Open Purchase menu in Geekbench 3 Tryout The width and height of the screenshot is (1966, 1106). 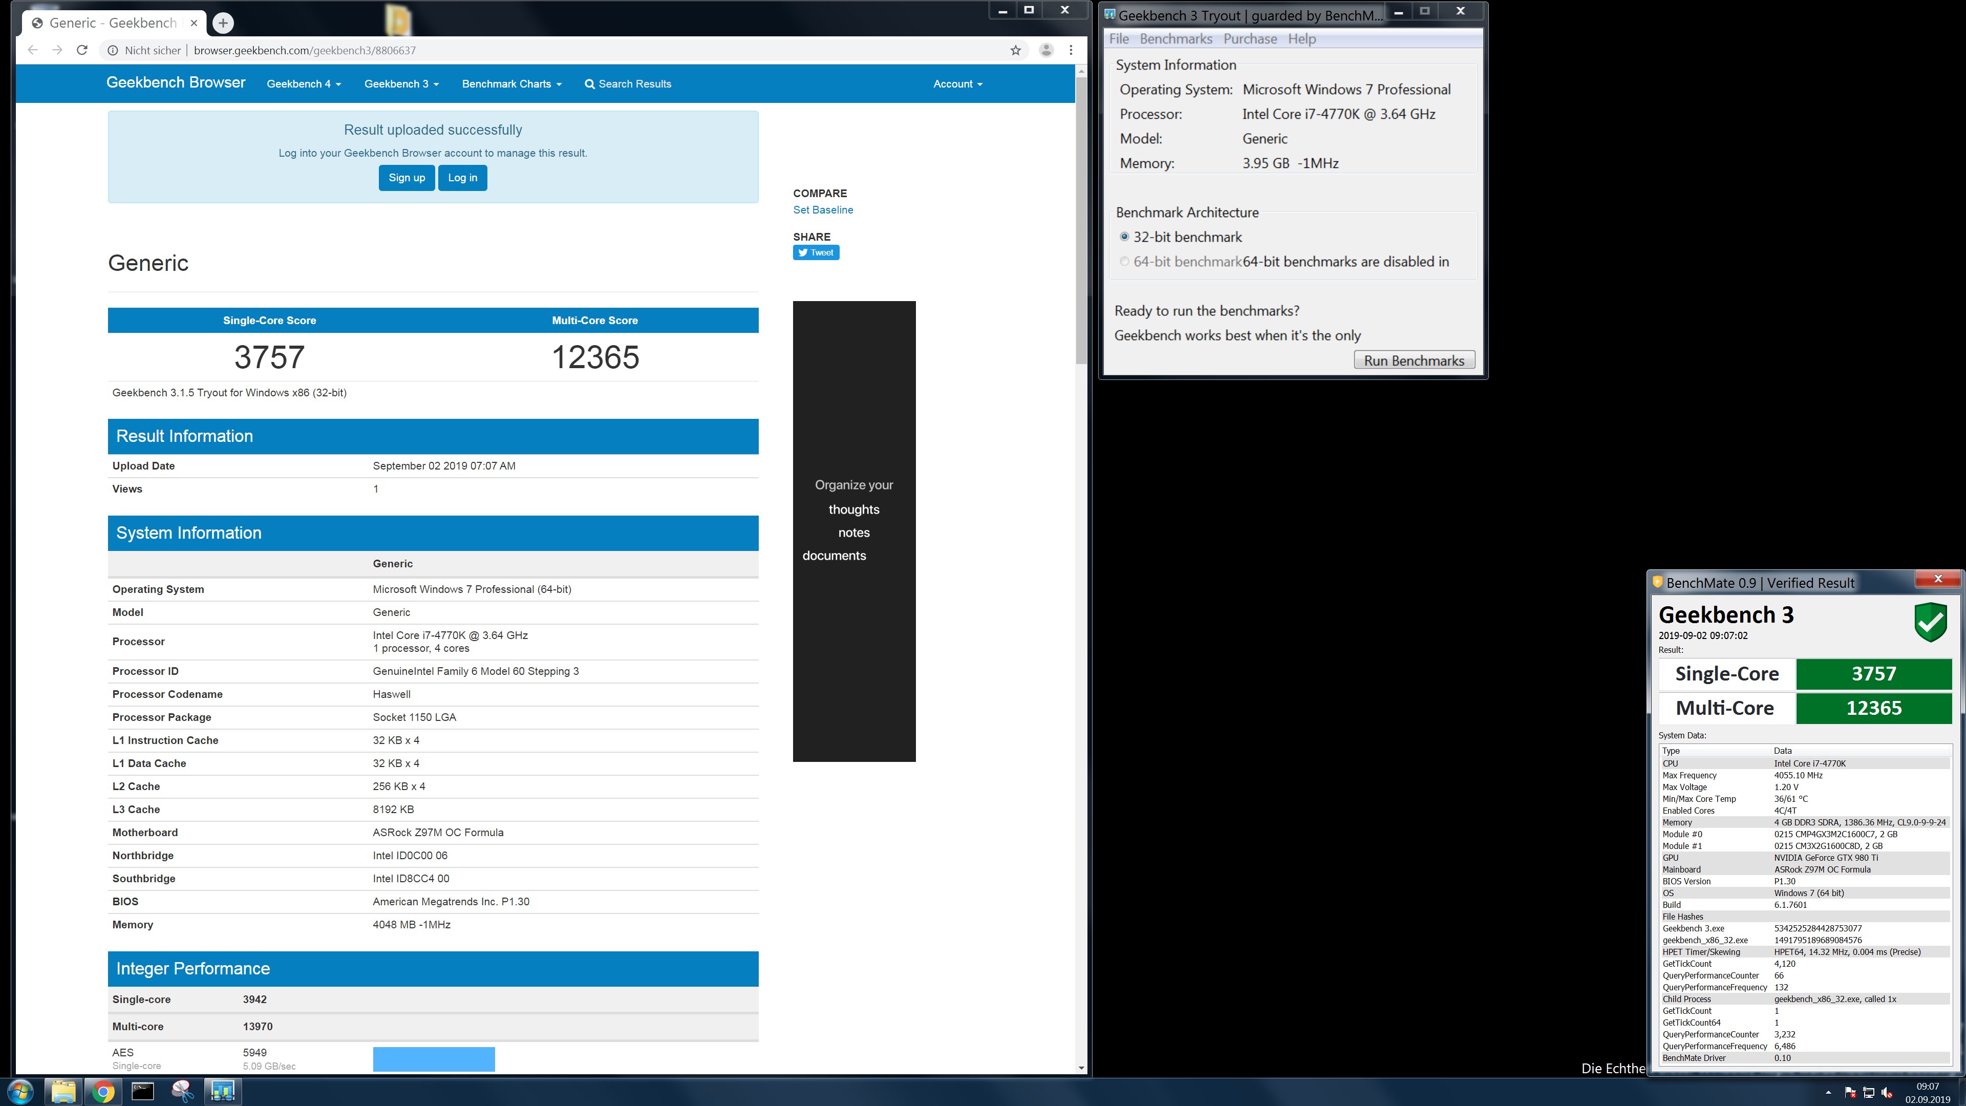pos(1250,39)
